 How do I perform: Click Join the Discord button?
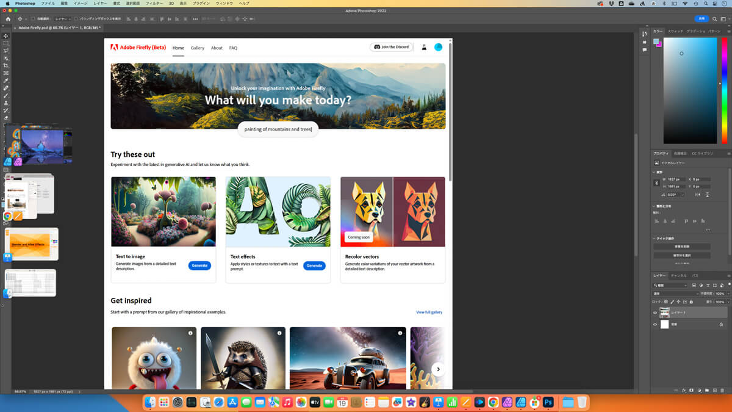pos(392,47)
